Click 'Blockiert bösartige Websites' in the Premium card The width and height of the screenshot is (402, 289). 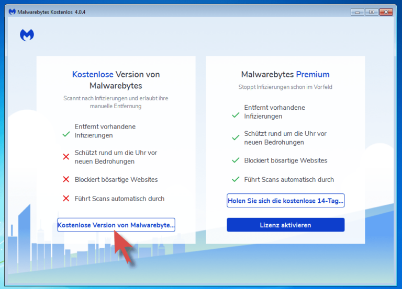pos(286,160)
